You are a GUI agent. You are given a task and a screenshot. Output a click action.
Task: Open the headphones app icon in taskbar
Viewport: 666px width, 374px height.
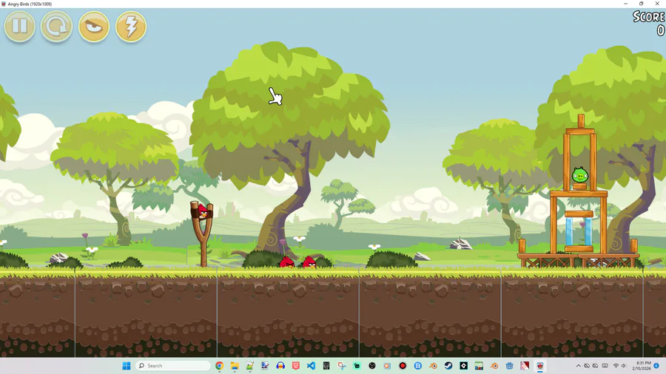(x=280, y=366)
